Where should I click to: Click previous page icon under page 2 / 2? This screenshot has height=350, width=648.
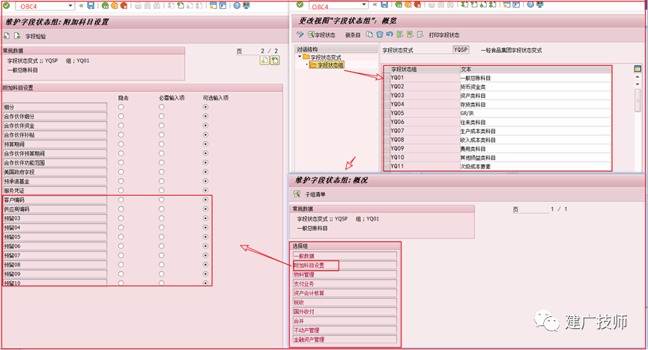point(264,61)
